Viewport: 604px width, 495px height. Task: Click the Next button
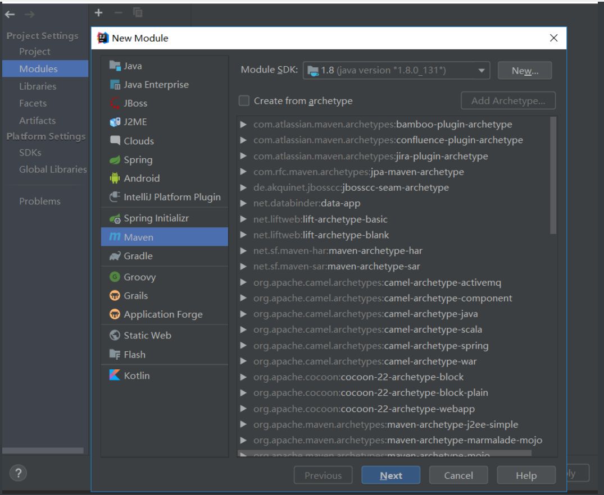pos(390,475)
